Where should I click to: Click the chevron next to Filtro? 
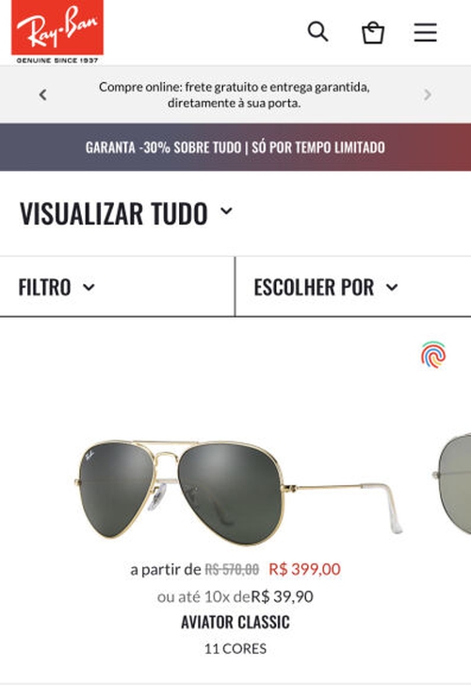point(89,288)
